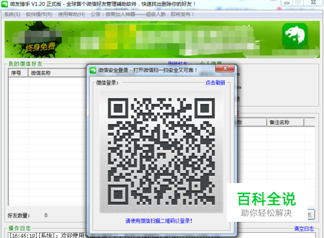Click the 操作日志 group title
The width and height of the screenshot is (324, 238).
coord(19,228)
